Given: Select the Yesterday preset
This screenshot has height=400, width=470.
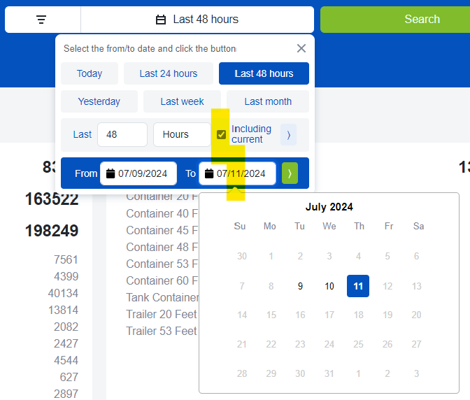Looking at the screenshot, I should [x=99, y=101].
